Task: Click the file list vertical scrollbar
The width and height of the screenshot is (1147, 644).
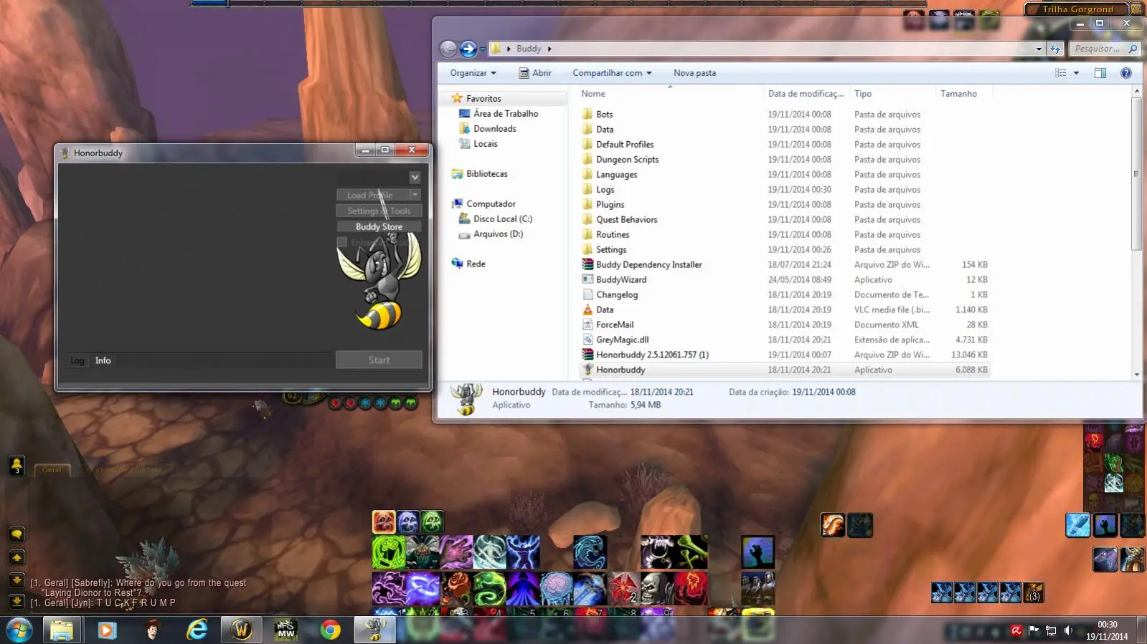Action: pos(1136,174)
